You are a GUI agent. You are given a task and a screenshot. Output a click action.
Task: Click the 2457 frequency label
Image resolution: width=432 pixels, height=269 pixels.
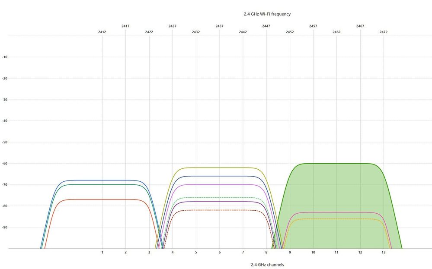pyautogui.click(x=313, y=26)
